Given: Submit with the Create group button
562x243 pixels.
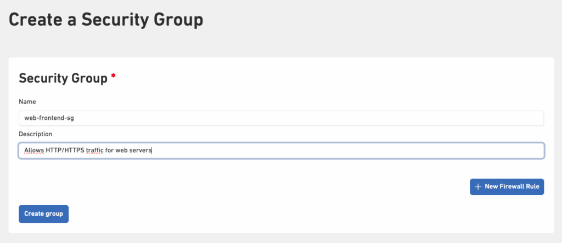Looking at the screenshot, I should pos(43,213).
